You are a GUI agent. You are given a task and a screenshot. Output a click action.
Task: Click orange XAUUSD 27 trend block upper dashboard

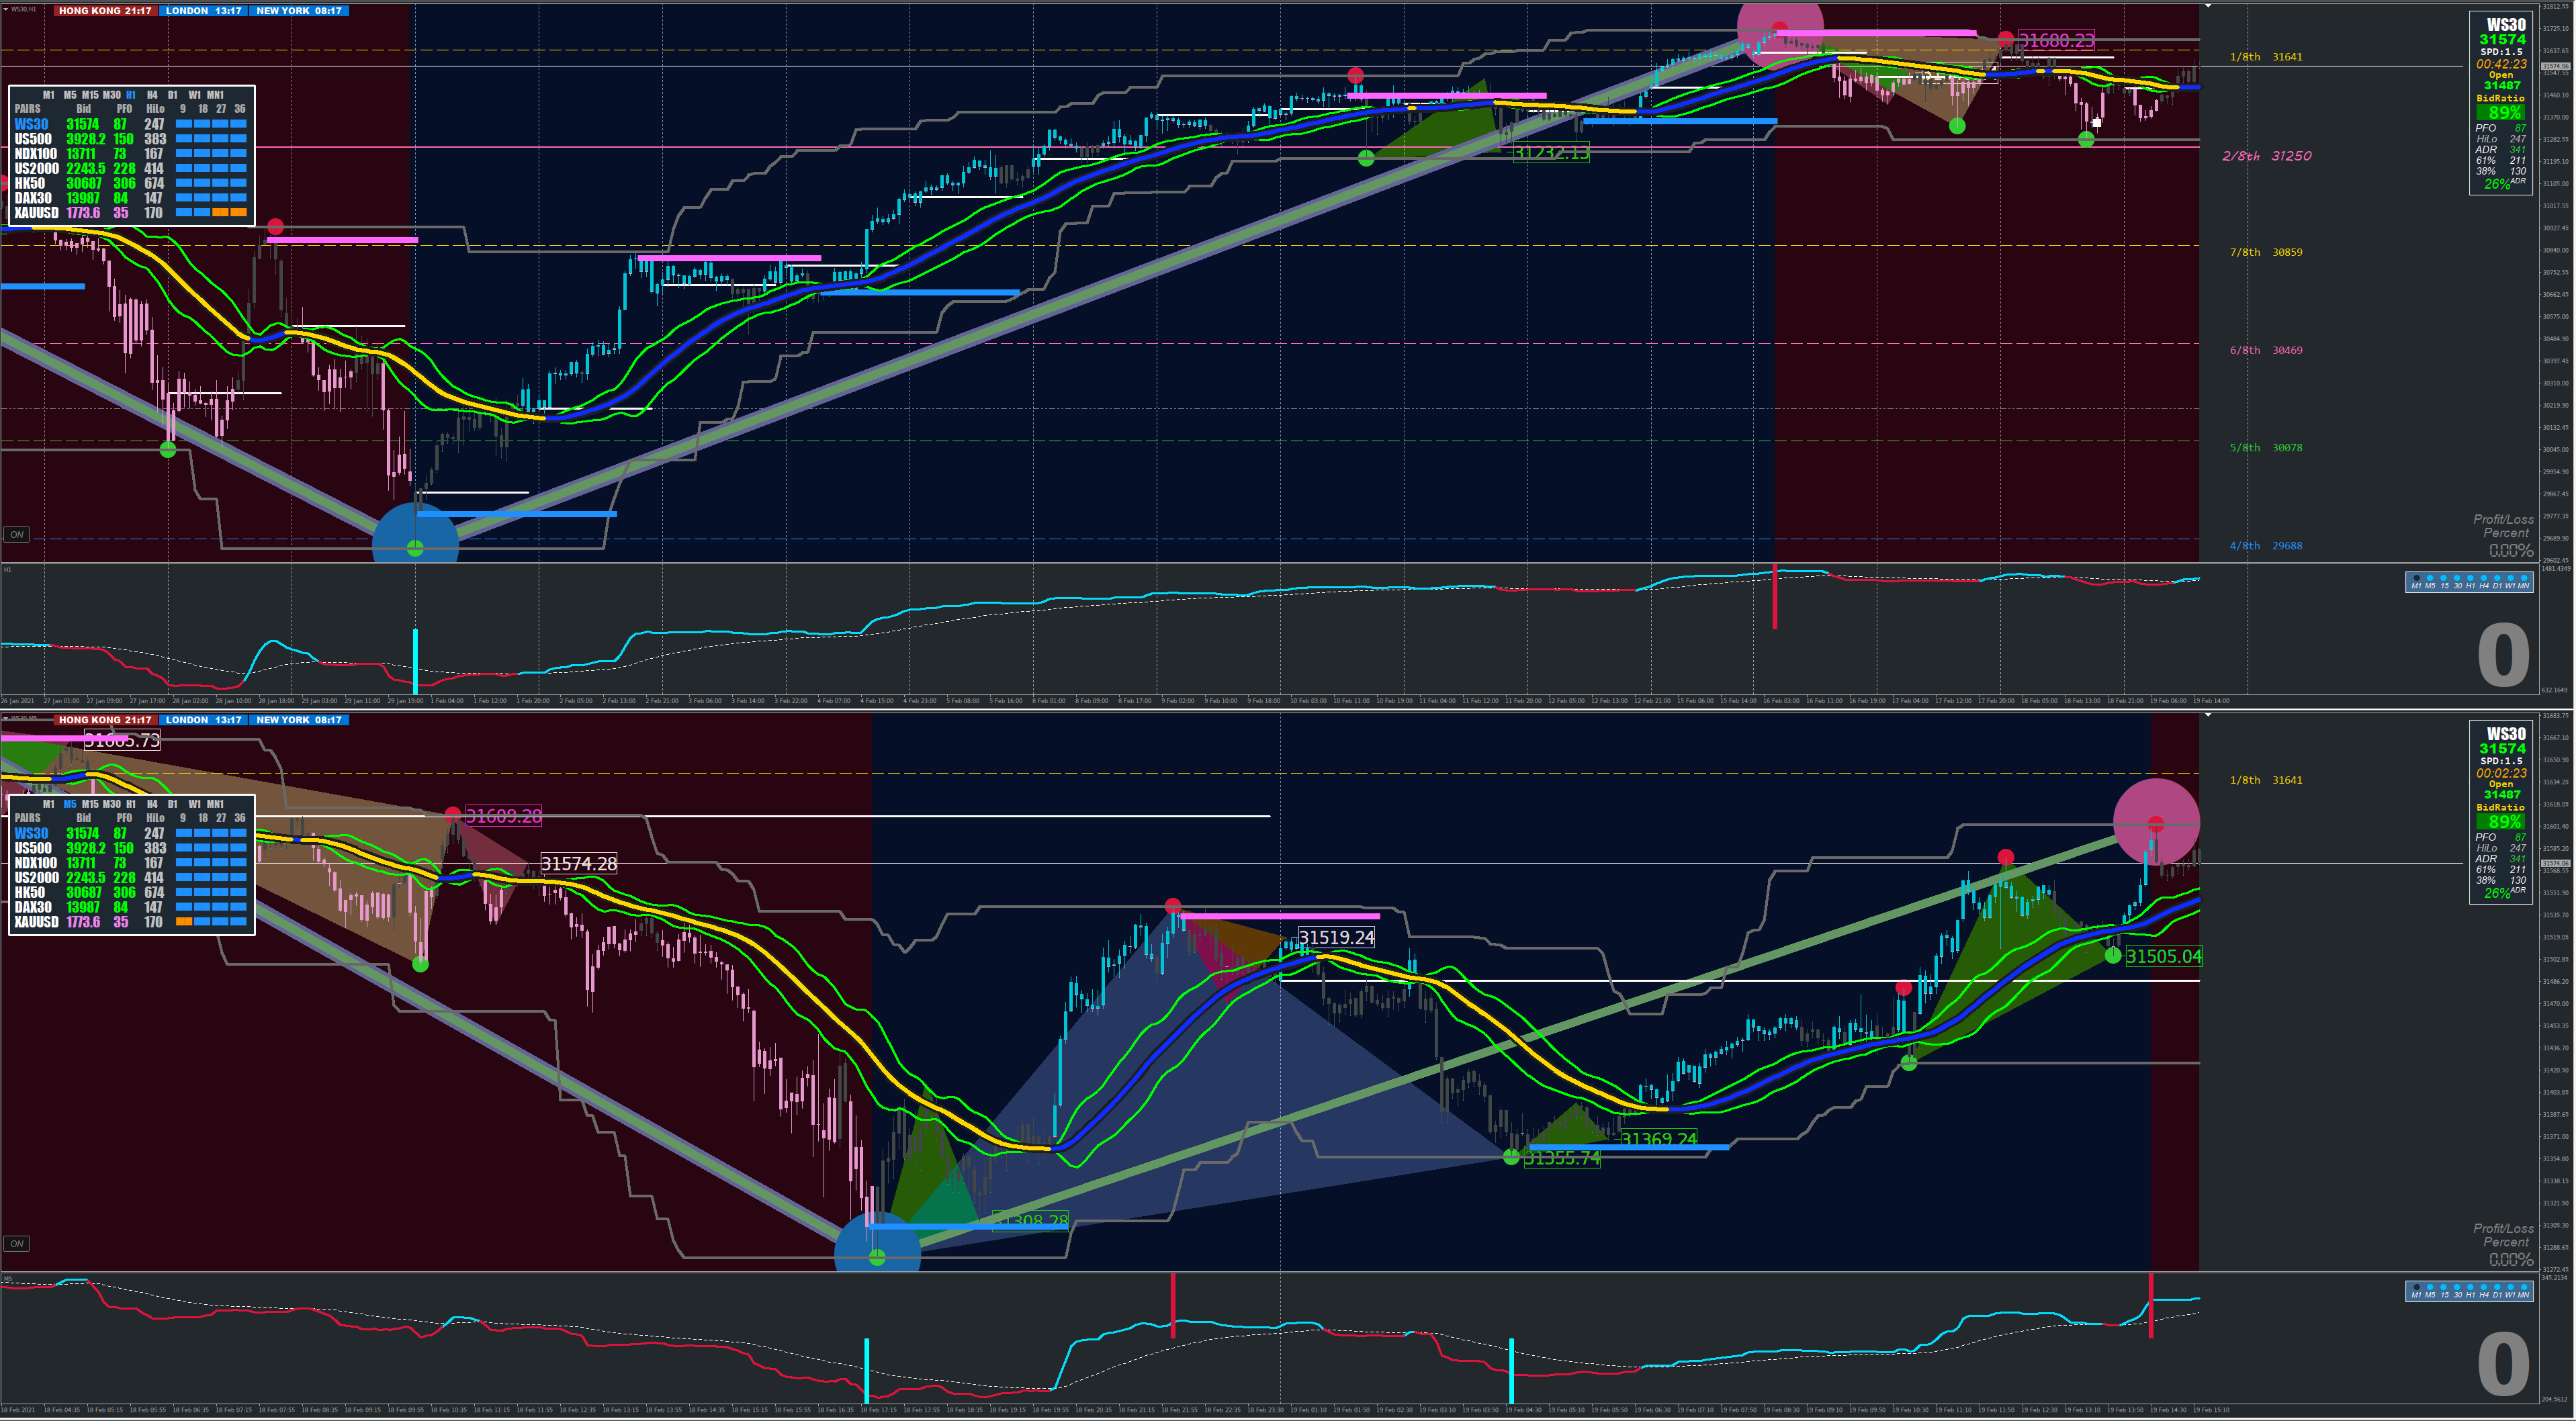coord(221,212)
